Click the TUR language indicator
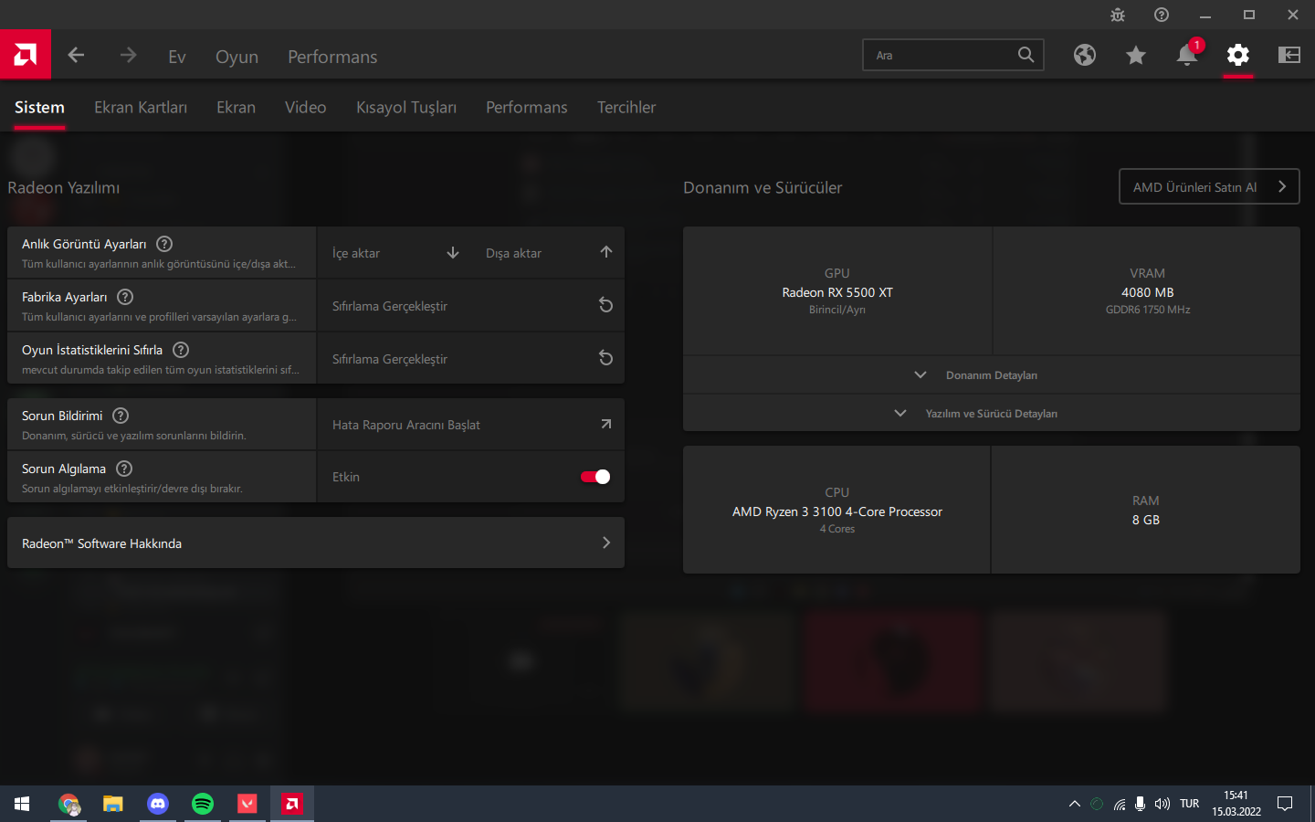Image resolution: width=1315 pixels, height=822 pixels. coord(1189,804)
